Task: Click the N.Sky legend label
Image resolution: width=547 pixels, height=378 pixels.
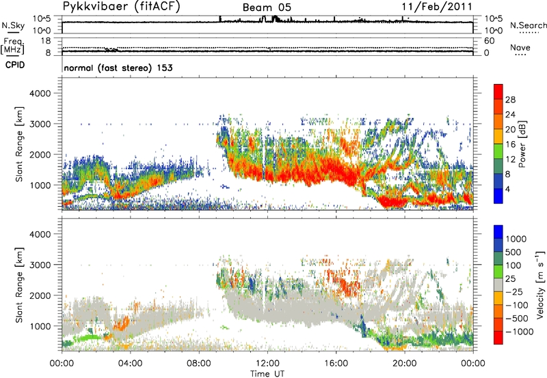Action: point(13,26)
